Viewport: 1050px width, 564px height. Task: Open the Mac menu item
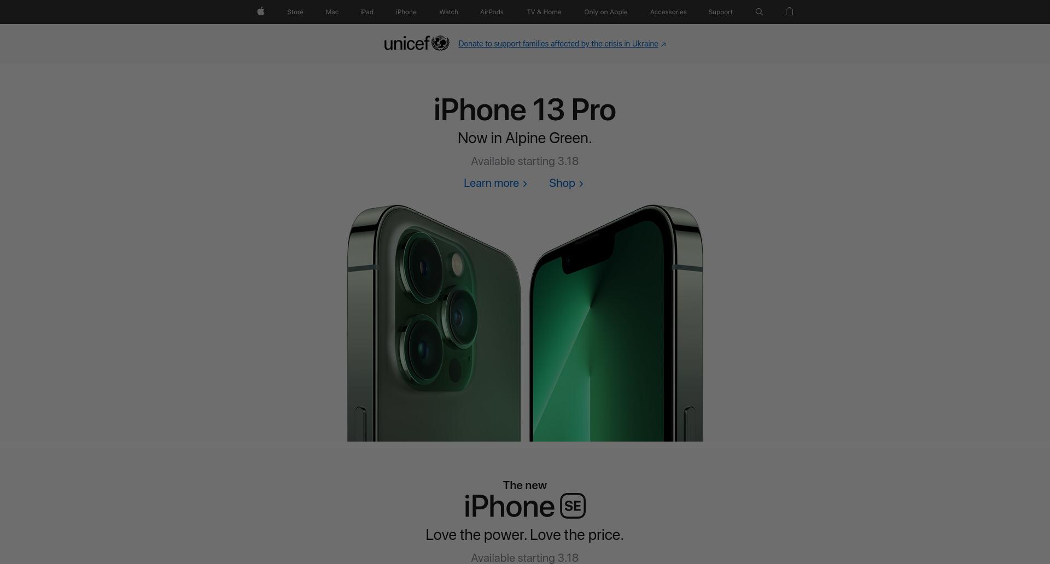pos(332,12)
